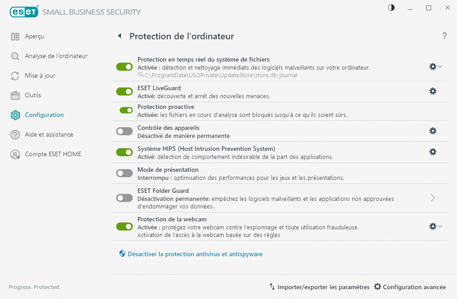Select the Analyse de l'ordinateur magnifier icon
Viewport: 457px width, 299px height.
coord(15,56)
